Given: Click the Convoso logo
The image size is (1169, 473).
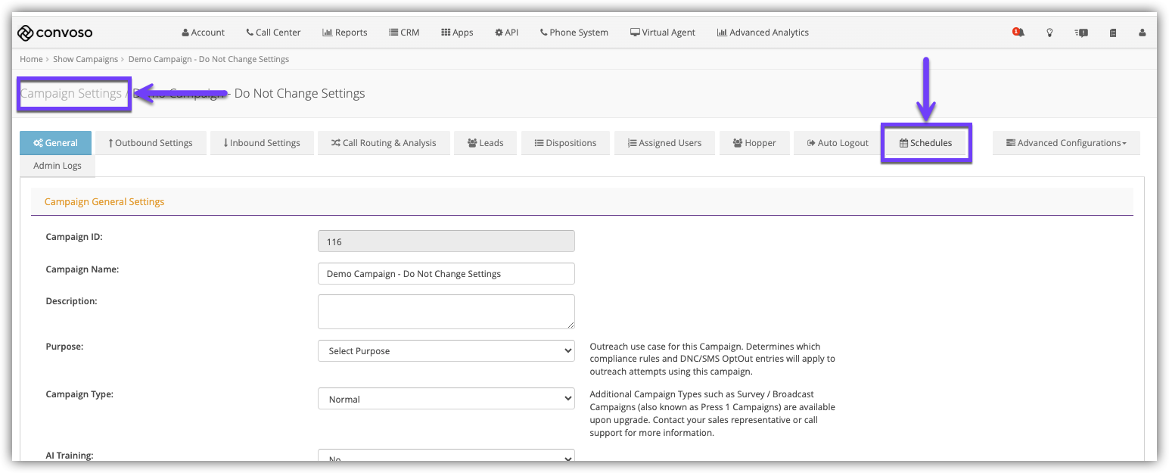Looking at the screenshot, I should click(55, 33).
